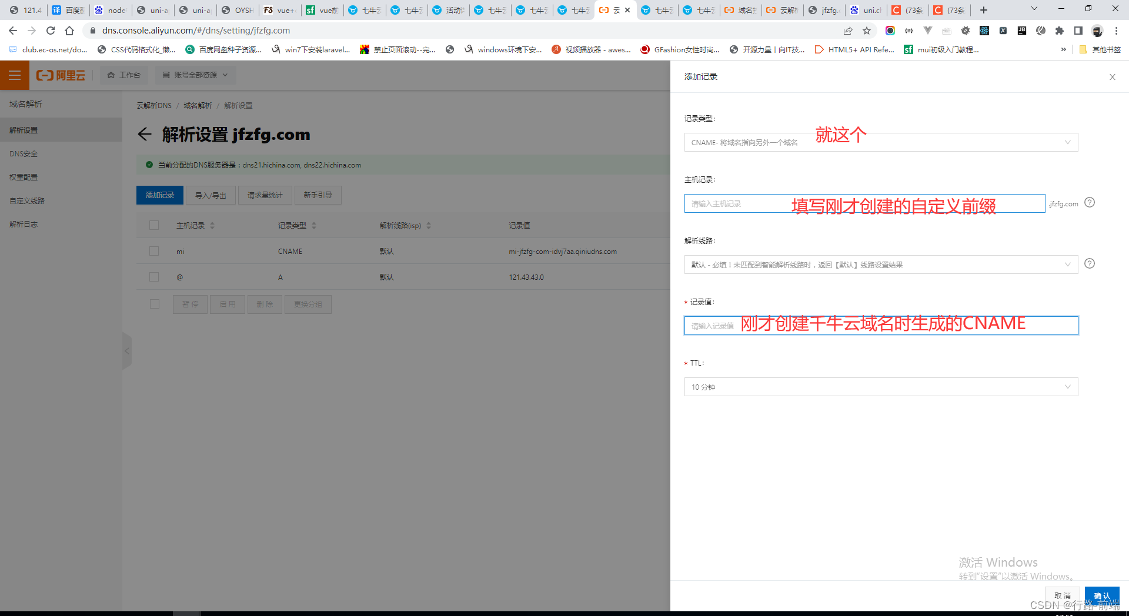This screenshot has height=616, width=1129.
Task: Open the Aliyun hamburger menu
Action: pyautogui.click(x=15, y=75)
